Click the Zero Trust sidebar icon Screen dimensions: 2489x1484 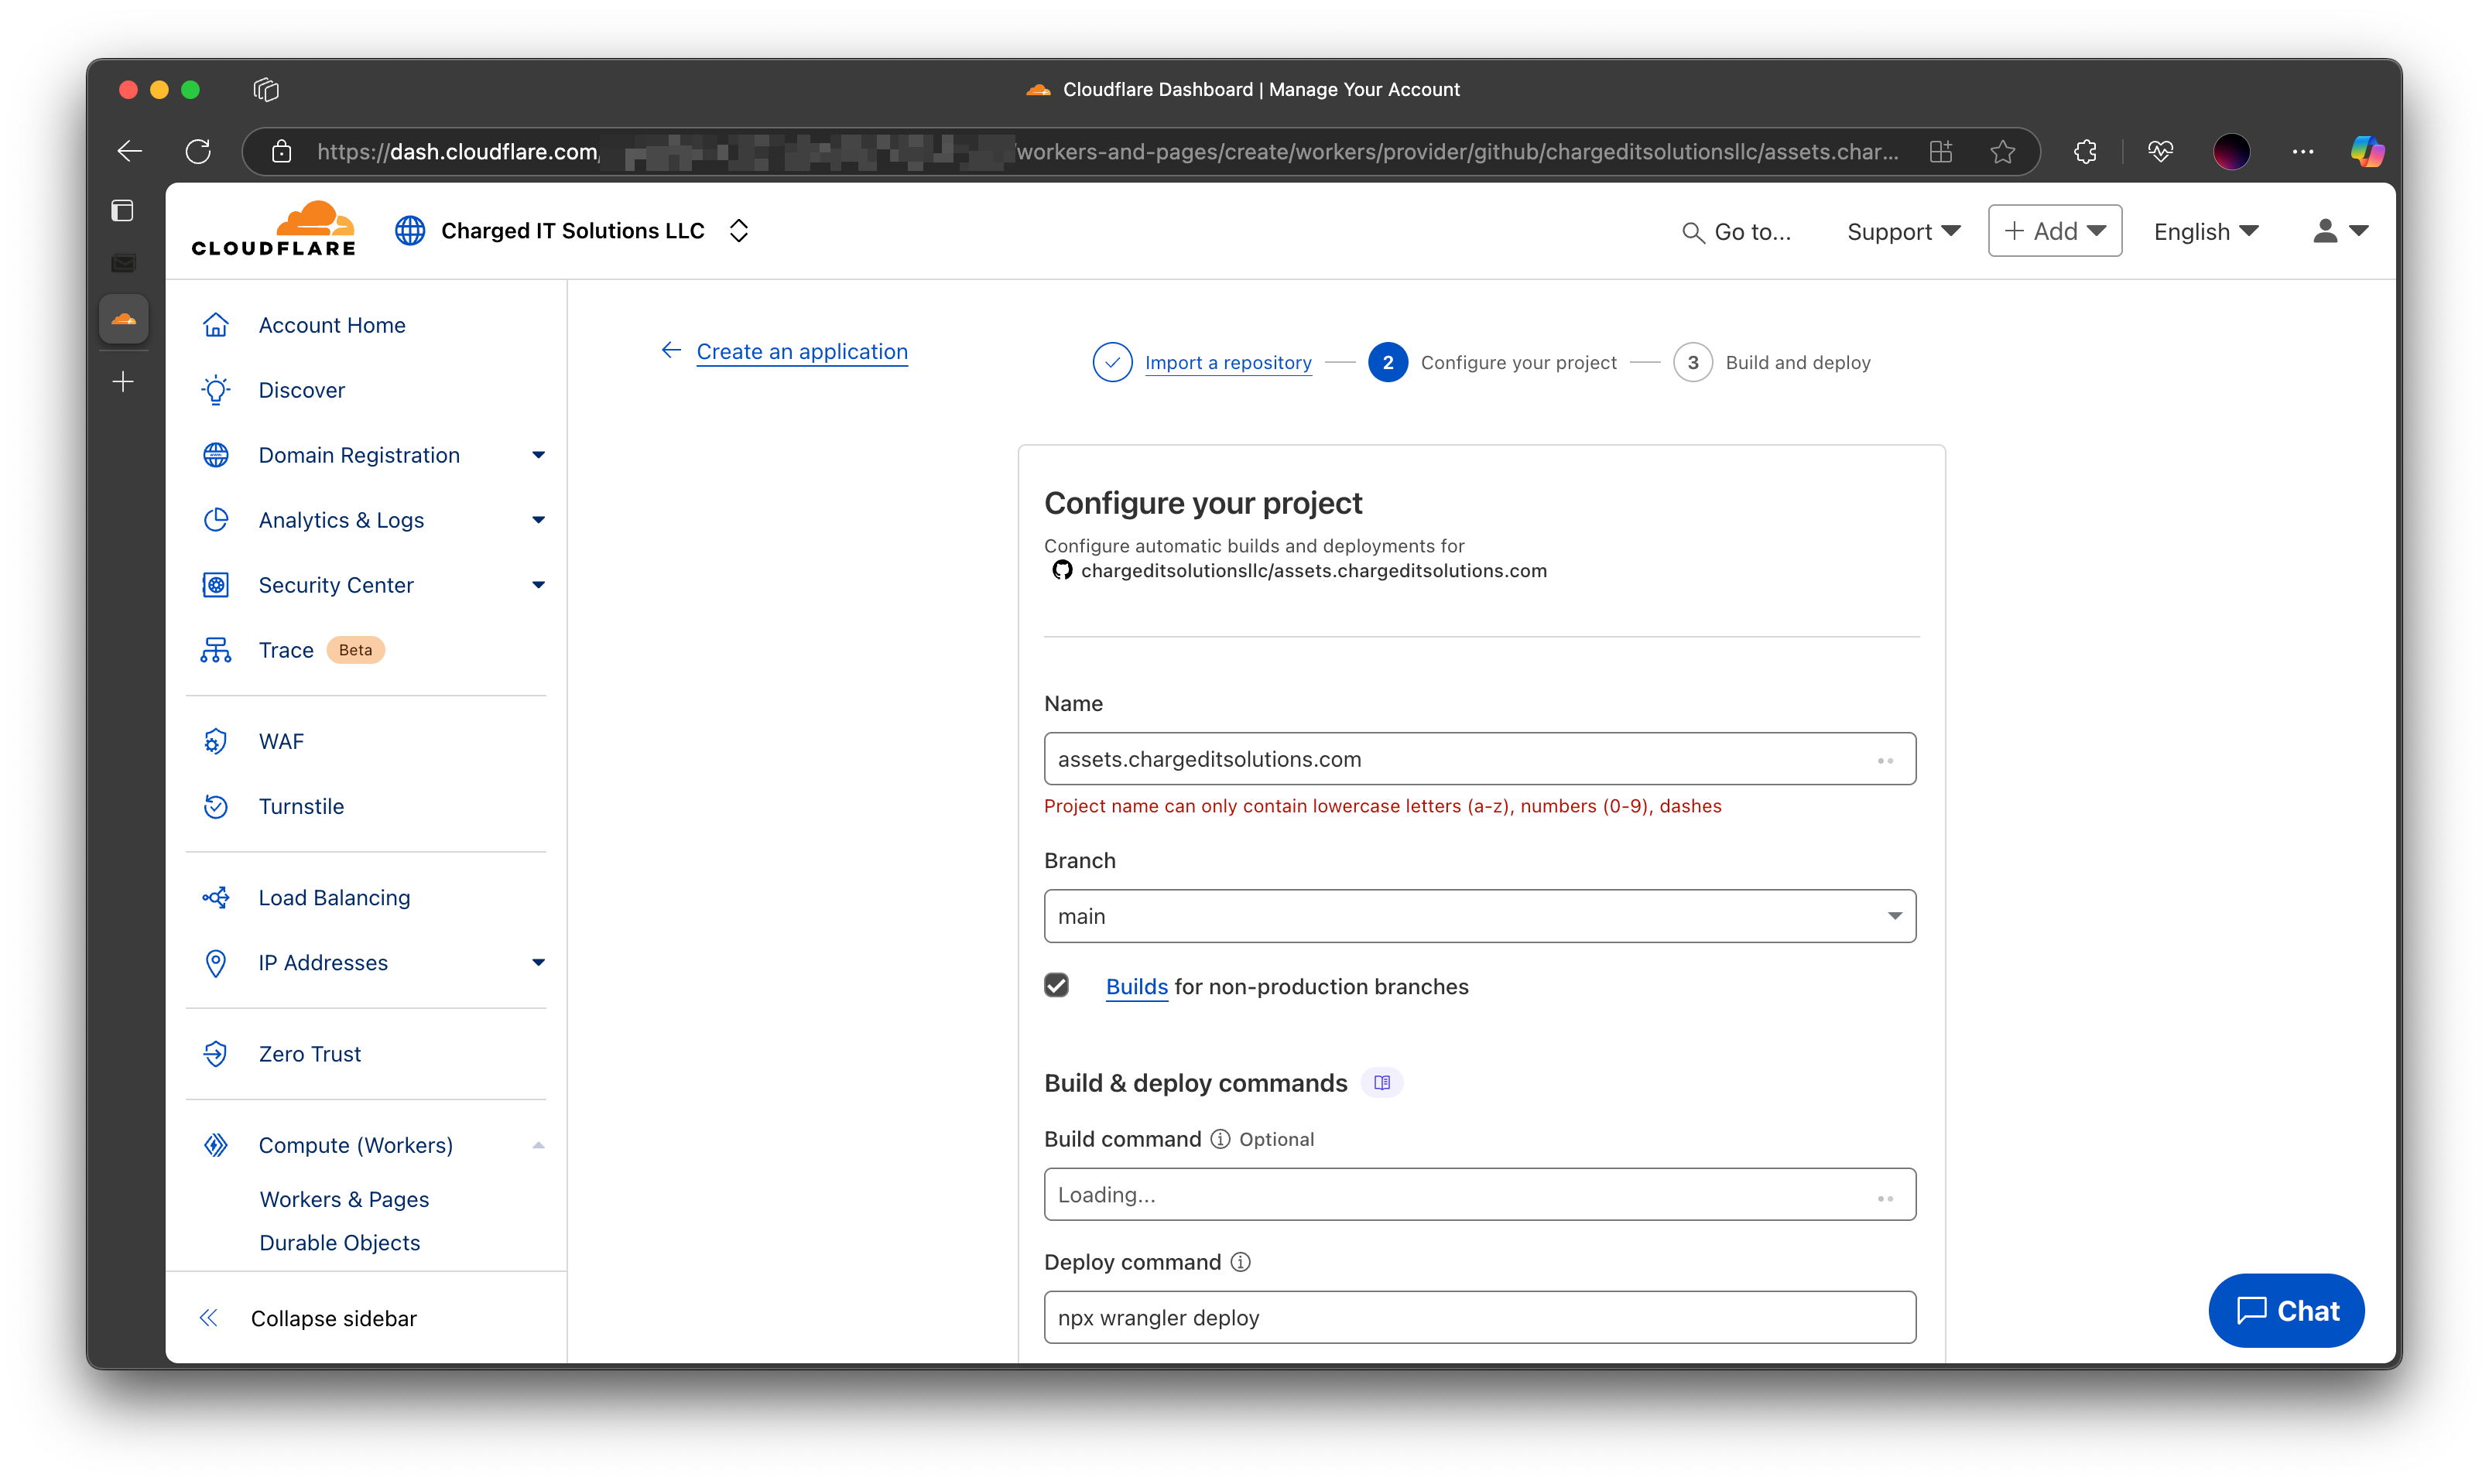(216, 1054)
